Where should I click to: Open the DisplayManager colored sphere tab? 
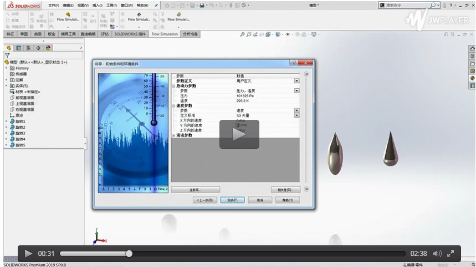tap(48, 48)
